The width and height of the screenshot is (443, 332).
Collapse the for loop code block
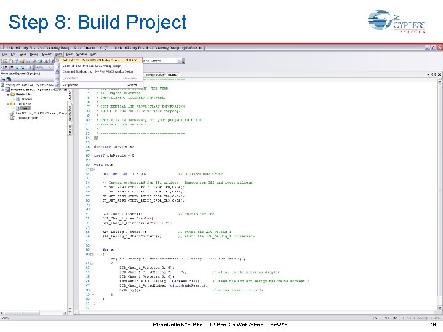tap(91, 255)
